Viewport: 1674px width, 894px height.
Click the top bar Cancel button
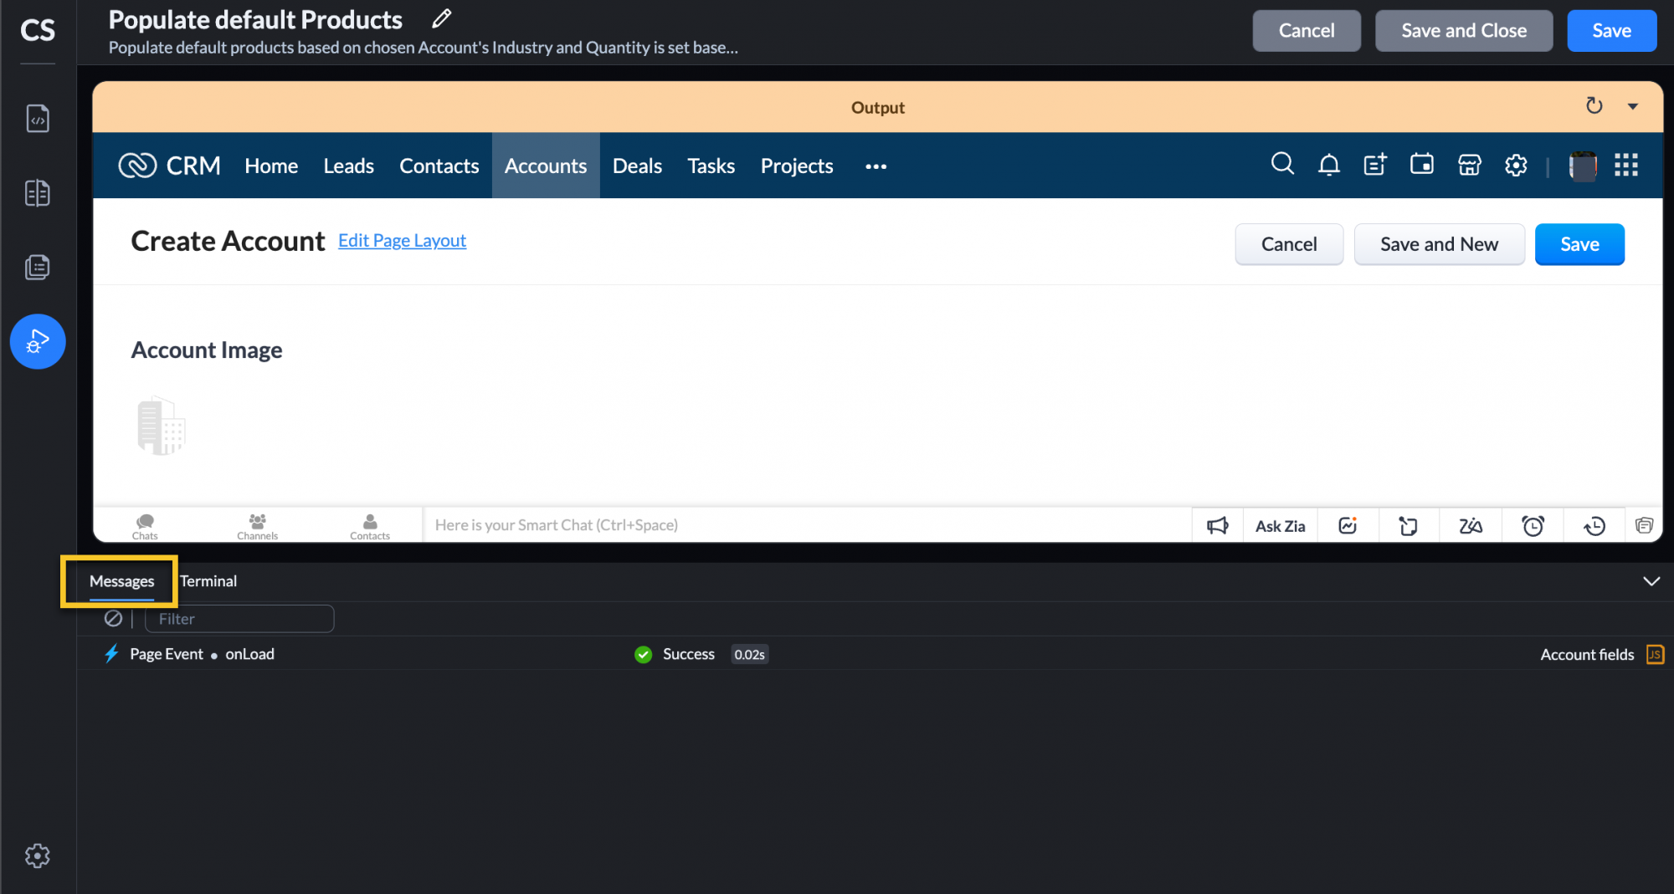tap(1306, 31)
